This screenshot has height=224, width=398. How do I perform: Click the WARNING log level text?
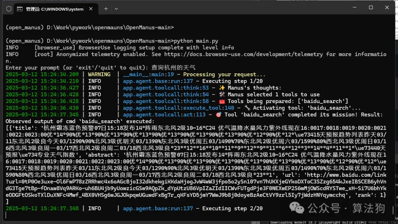[x=99, y=75]
